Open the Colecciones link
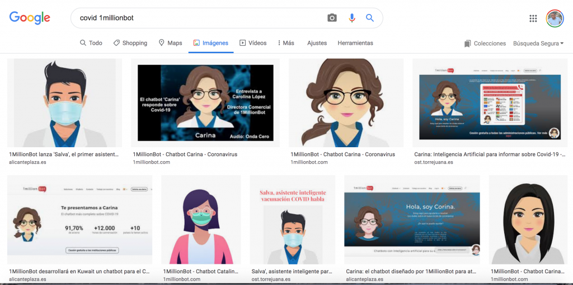573x285 pixels. point(490,44)
